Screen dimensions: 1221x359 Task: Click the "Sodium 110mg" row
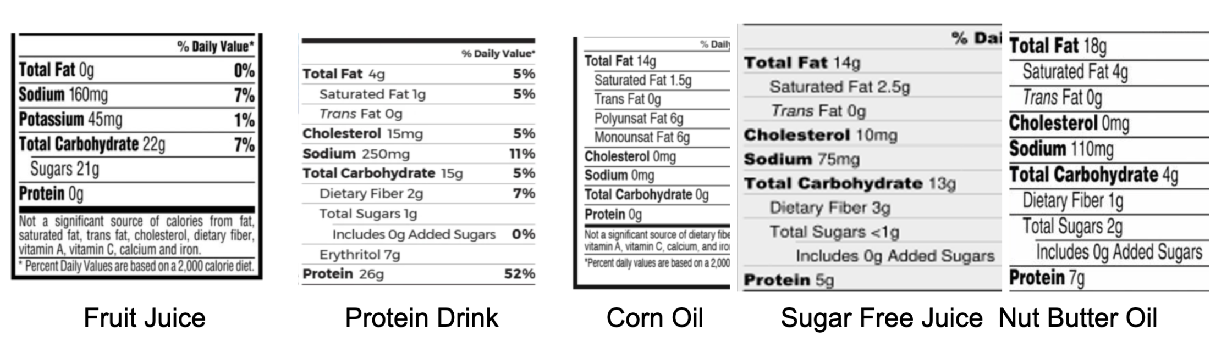click(1061, 149)
